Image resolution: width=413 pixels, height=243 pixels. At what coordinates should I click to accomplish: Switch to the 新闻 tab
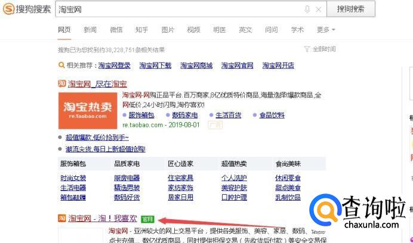(90, 30)
